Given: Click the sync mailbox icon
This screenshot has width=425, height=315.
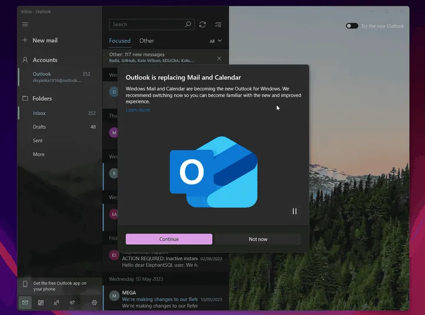Looking at the screenshot, I should click(202, 24).
